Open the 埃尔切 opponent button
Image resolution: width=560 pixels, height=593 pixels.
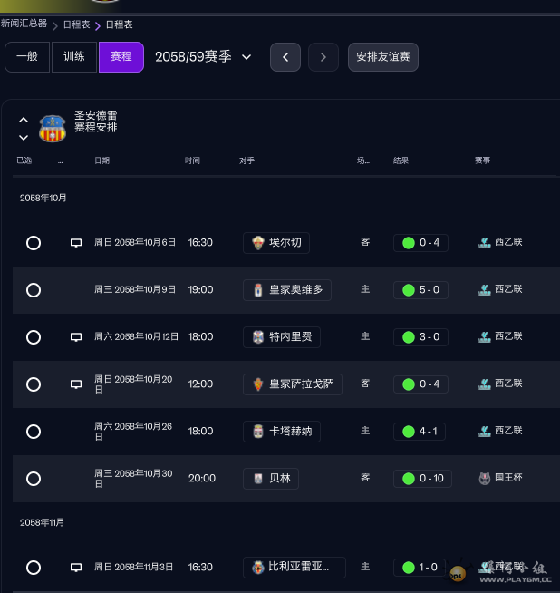[x=276, y=243]
